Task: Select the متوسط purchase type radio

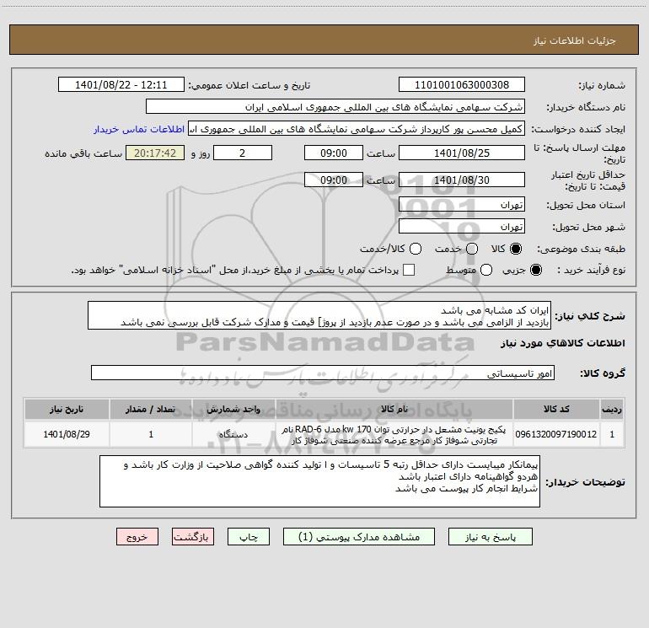Action: pyautogui.click(x=486, y=270)
